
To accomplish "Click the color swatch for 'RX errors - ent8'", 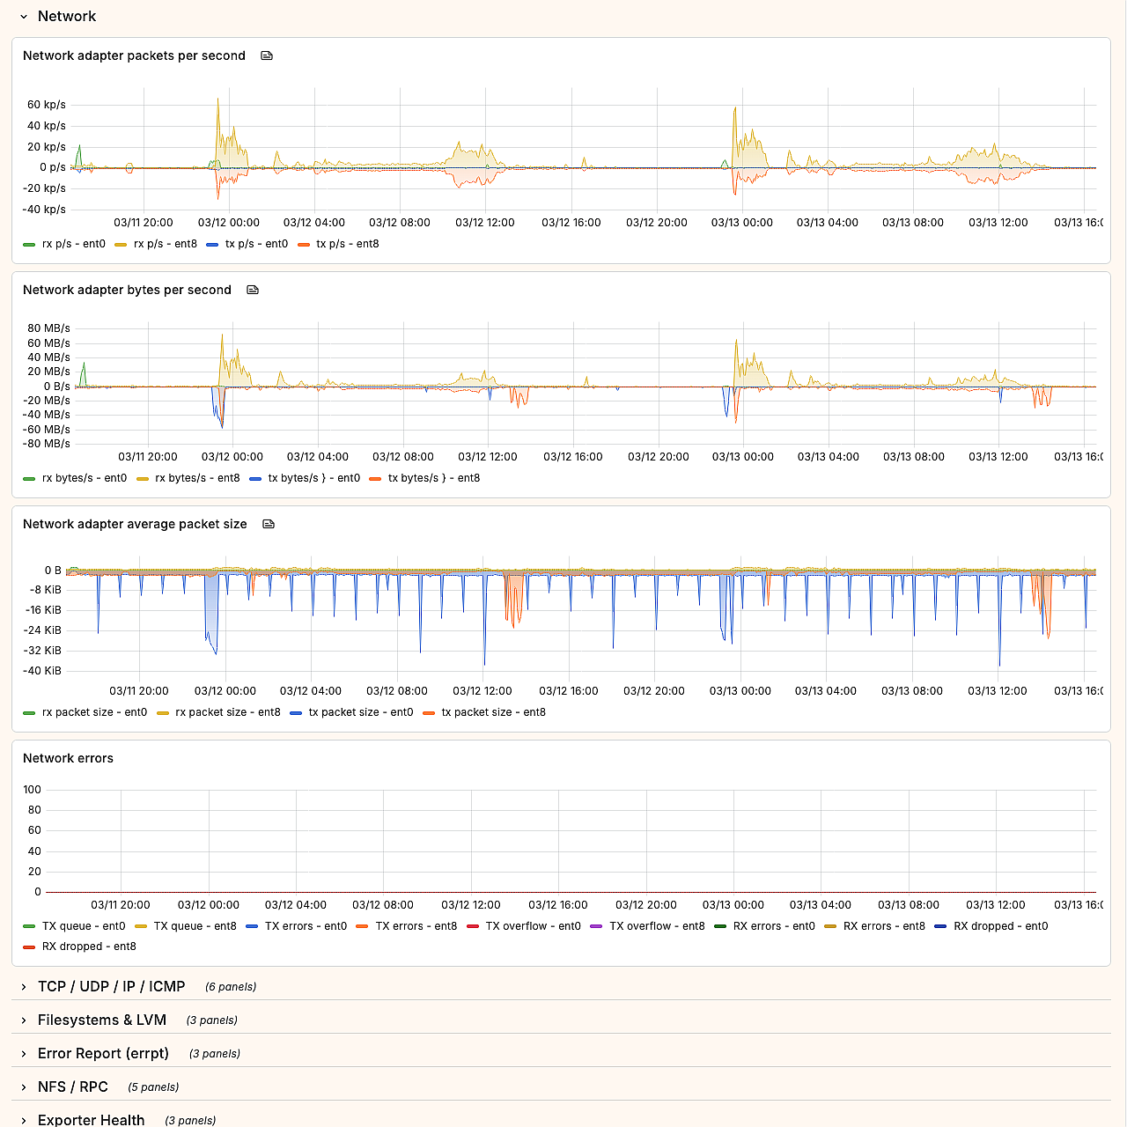I will click(x=830, y=926).
